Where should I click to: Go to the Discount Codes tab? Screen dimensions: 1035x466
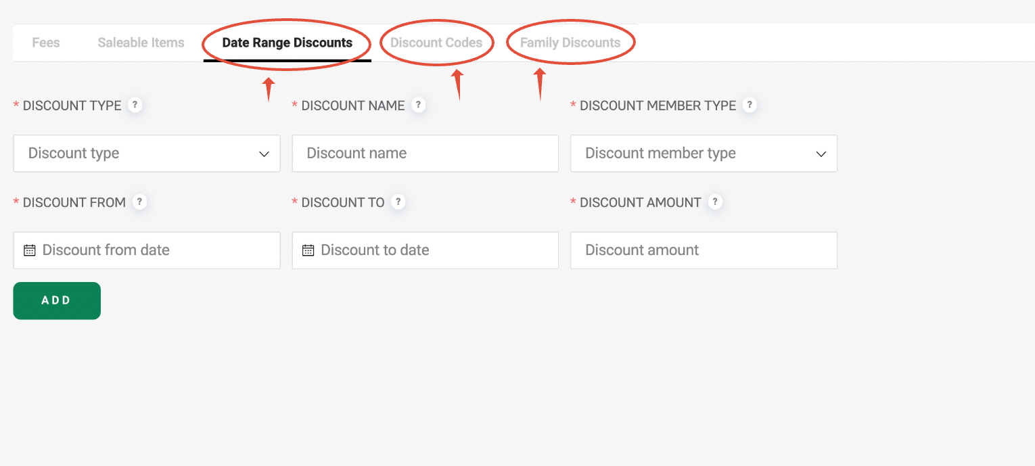point(436,43)
